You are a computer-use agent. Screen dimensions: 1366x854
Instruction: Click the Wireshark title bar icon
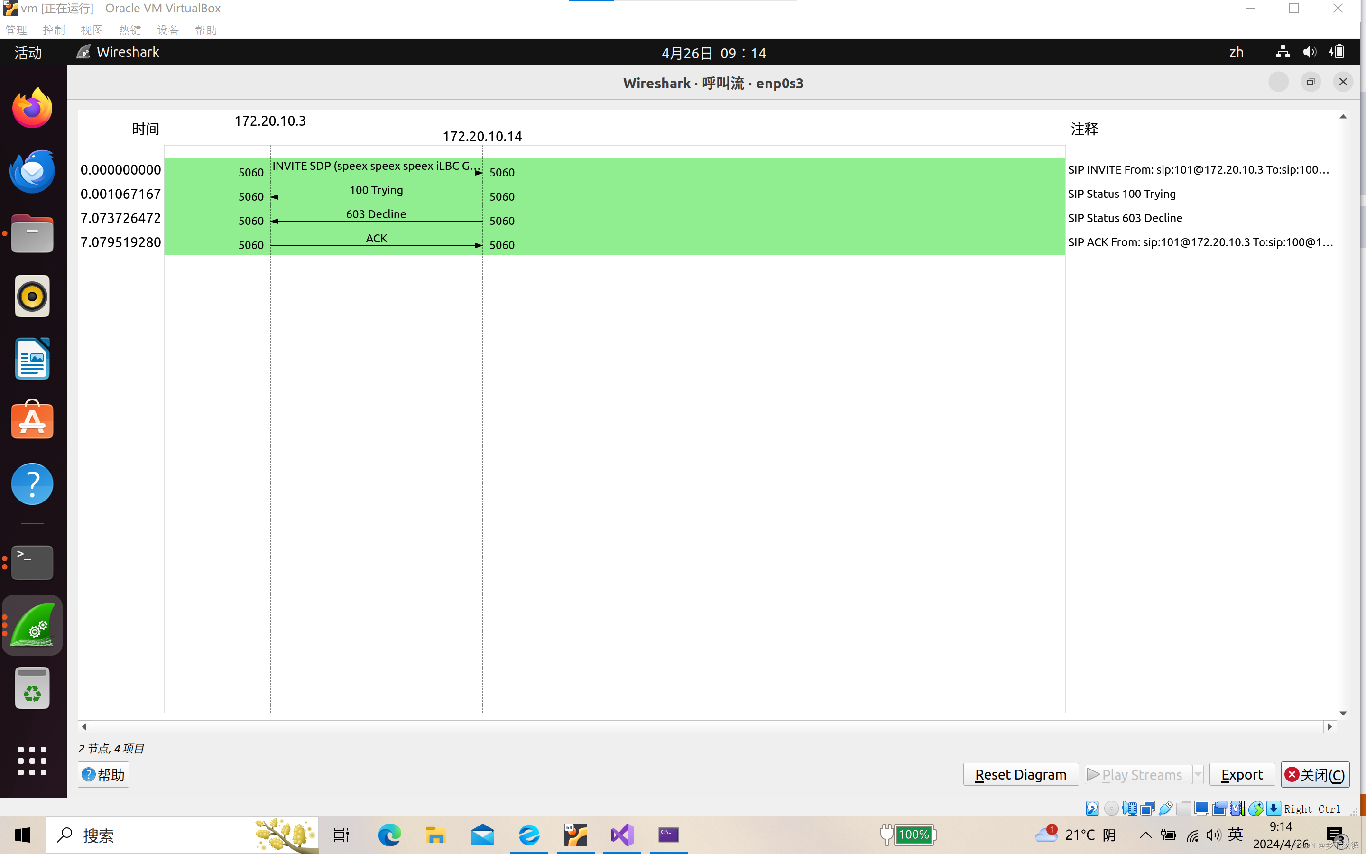(83, 51)
